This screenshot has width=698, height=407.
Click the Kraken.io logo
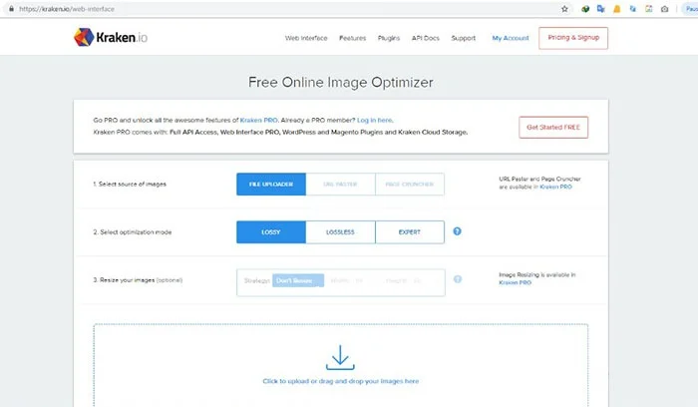point(111,37)
